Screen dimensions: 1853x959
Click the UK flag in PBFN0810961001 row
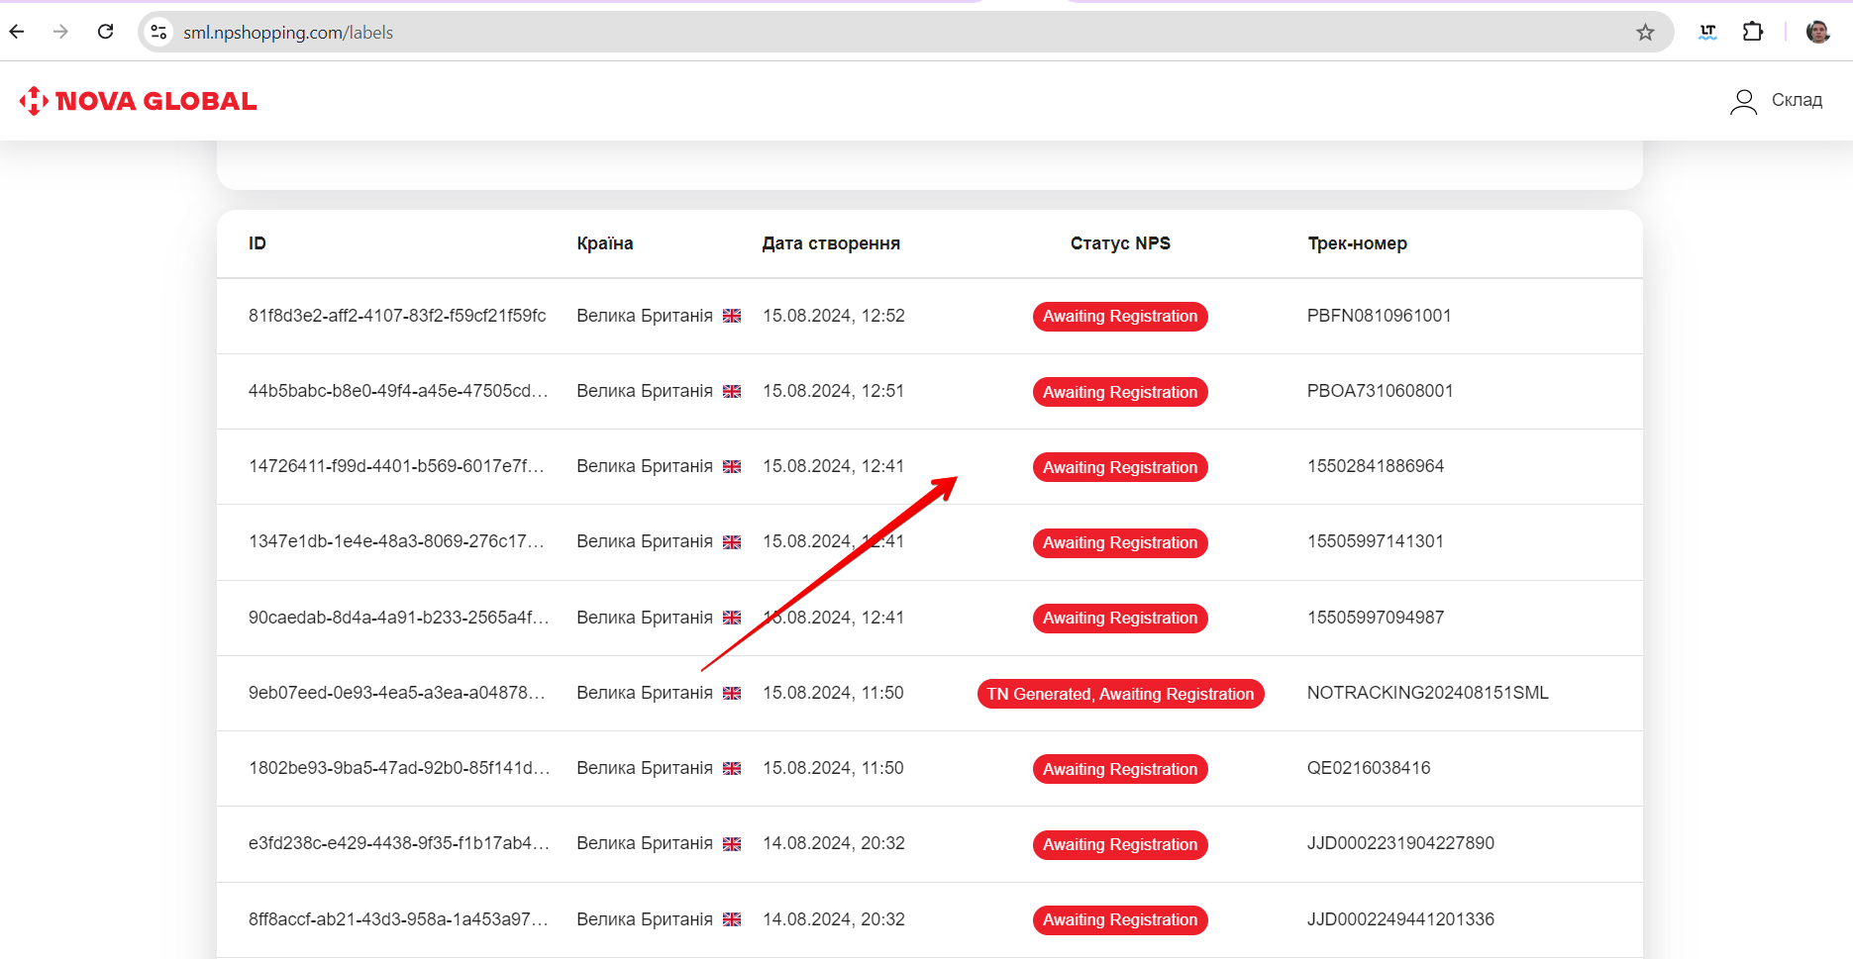click(732, 316)
